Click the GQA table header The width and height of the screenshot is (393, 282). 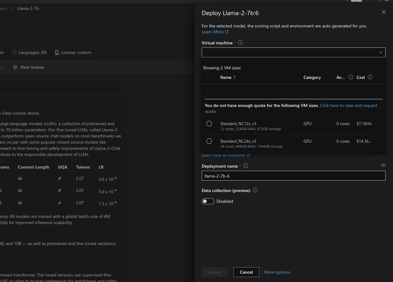click(x=63, y=167)
